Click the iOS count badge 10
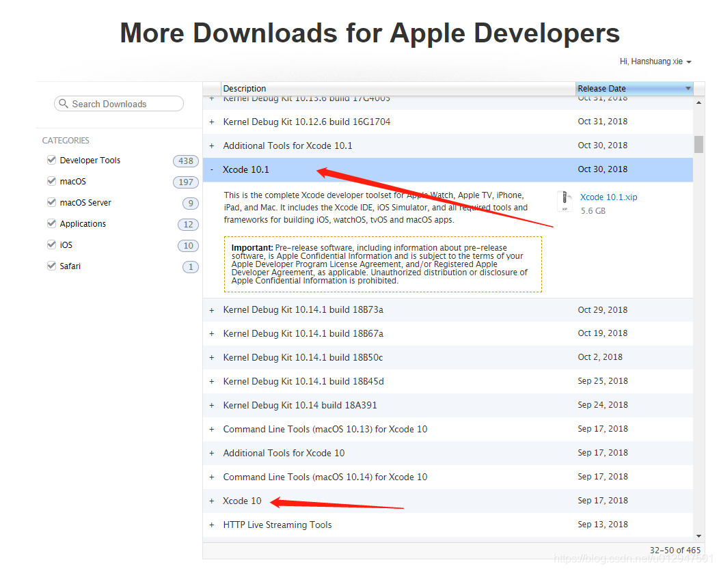This screenshot has width=719, height=571. click(188, 246)
